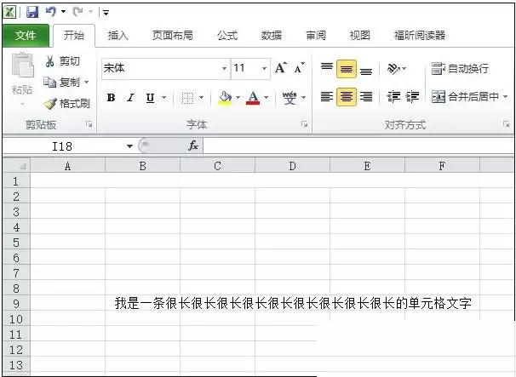The image size is (516, 377).
Task: Open the 字体 dialog launcher
Action: [304, 124]
